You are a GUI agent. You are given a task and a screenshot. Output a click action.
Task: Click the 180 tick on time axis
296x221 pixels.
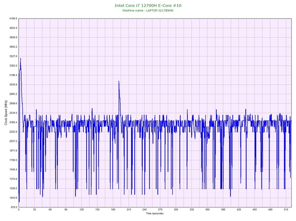pyautogui.click(x=113, y=210)
